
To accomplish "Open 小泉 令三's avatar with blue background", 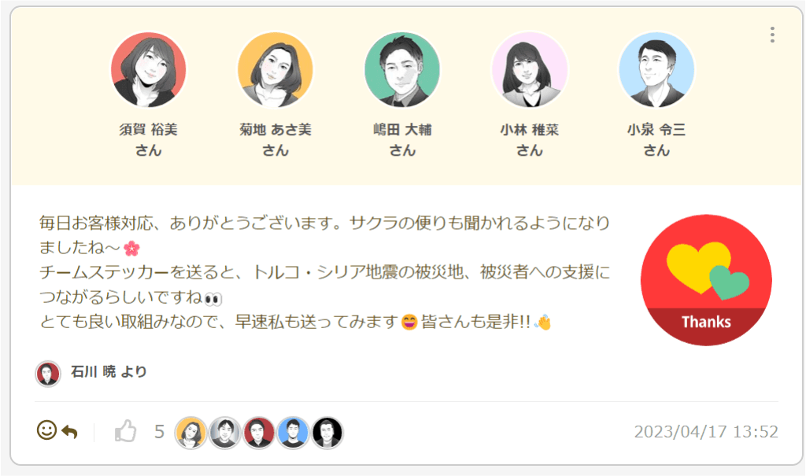I will pyautogui.click(x=656, y=70).
